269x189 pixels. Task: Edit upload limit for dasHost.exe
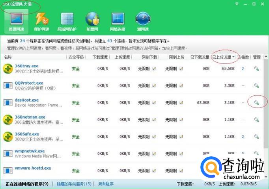point(181,102)
